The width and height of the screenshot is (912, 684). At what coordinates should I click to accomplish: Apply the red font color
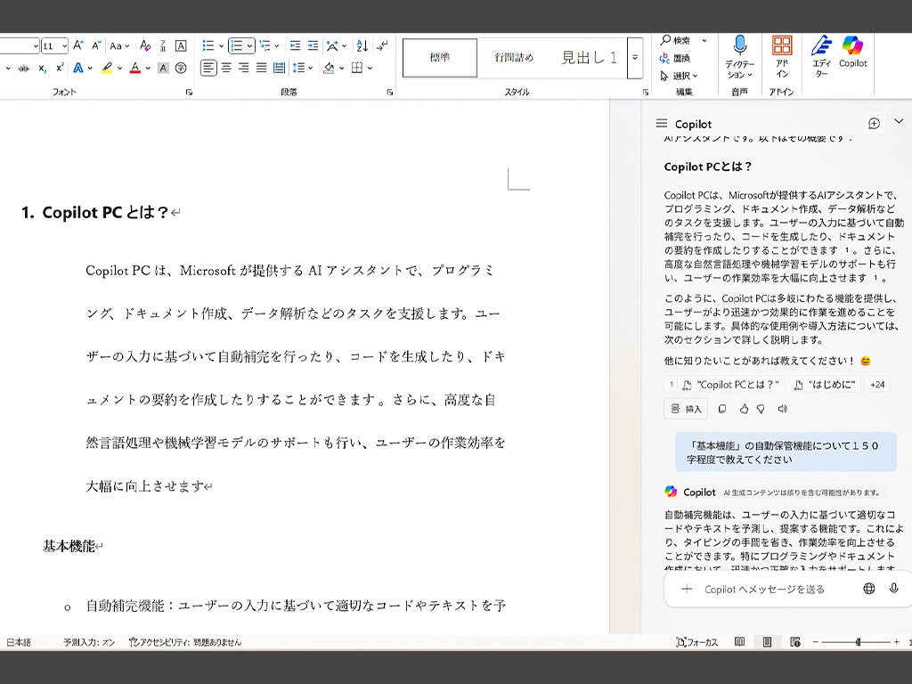click(135, 68)
